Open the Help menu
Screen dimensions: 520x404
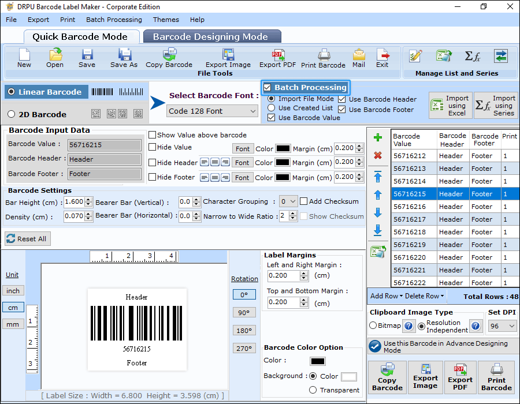pyautogui.click(x=198, y=20)
